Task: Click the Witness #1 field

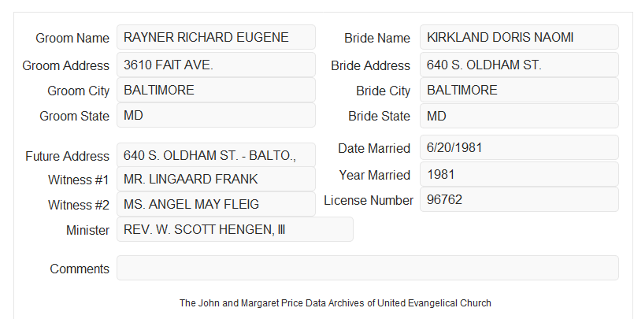Action: (216, 179)
